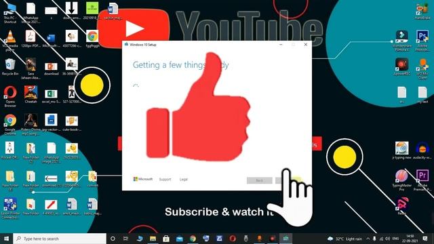Select the excel_ms spreadsheet file icon
This screenshot has height=244, width=434.
(x=52, y=96)
